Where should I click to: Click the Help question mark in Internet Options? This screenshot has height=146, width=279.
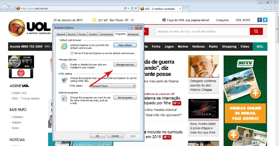(132, 27)
